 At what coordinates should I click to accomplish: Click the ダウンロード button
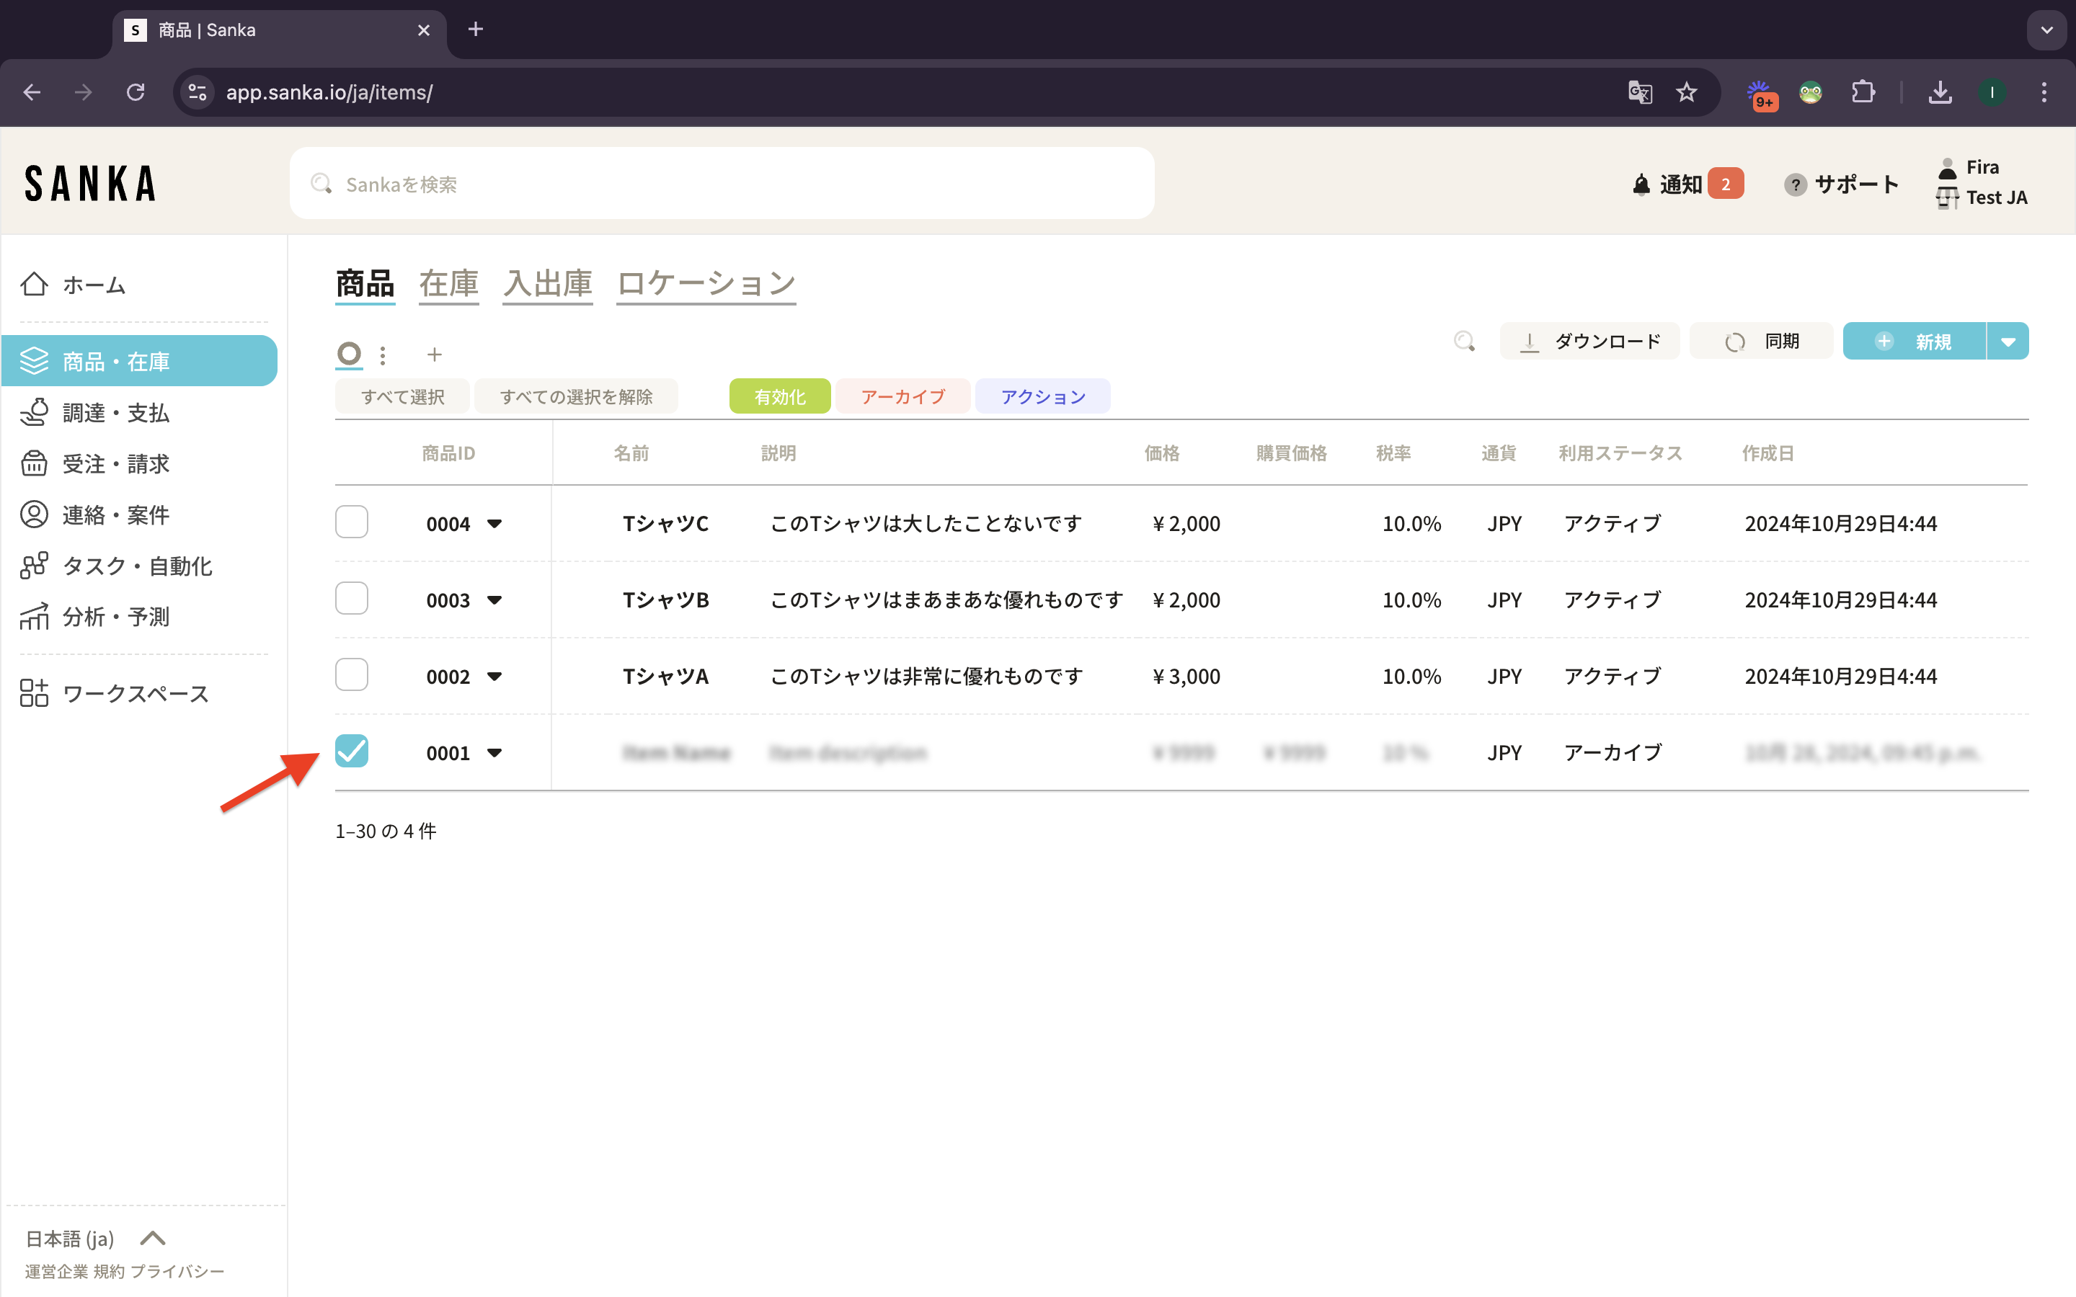(1589, 342)
